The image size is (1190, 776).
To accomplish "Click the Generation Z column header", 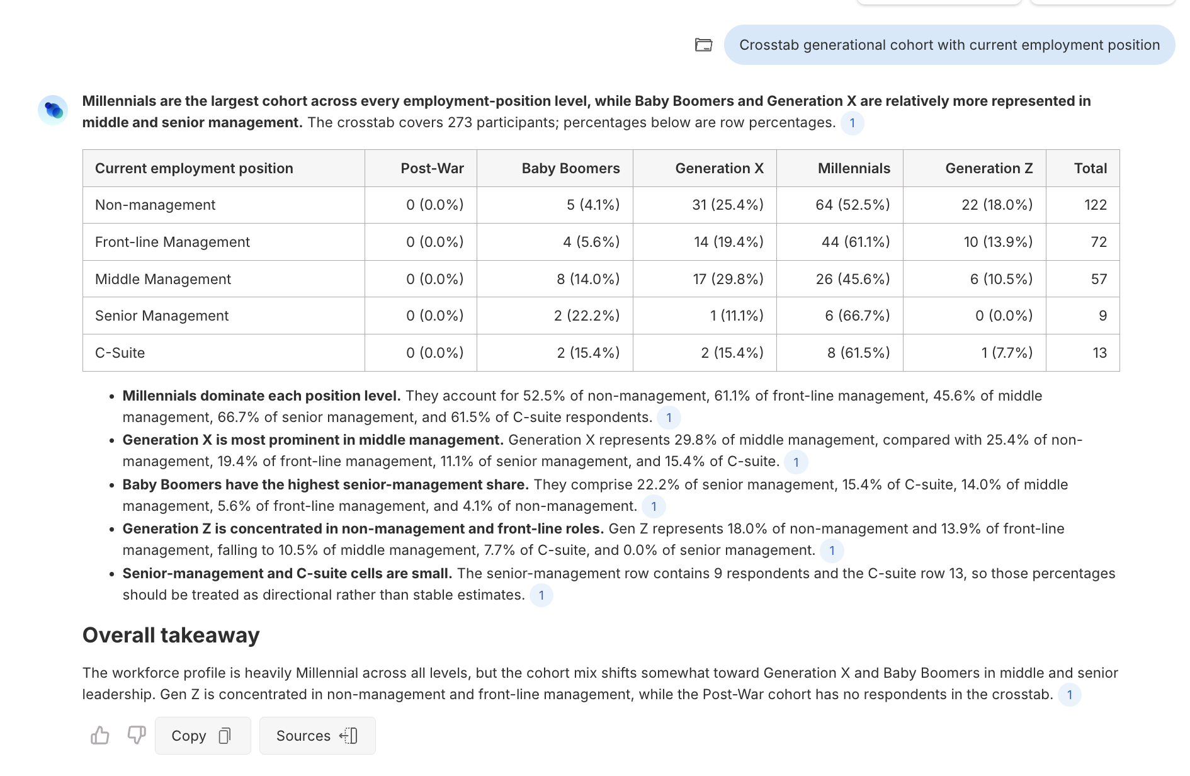I will click(x=989, y=168).
